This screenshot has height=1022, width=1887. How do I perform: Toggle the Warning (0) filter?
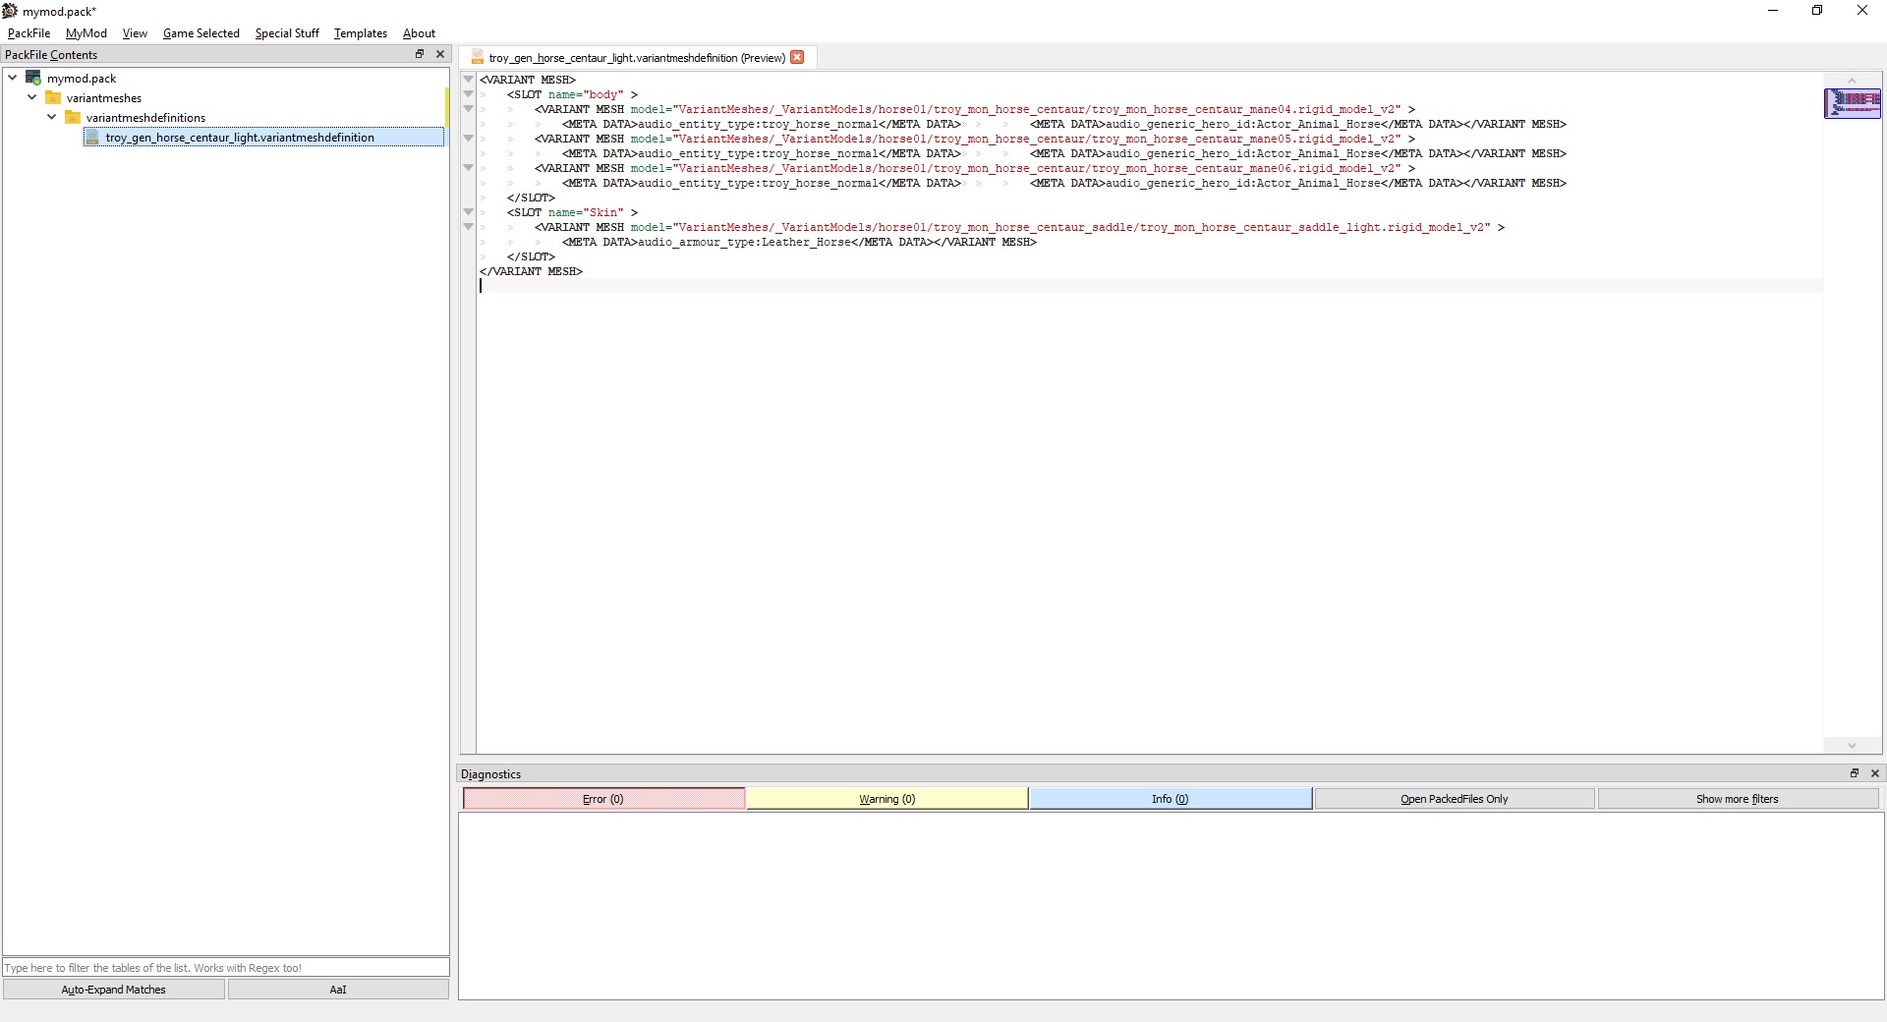tap(887, 799)
